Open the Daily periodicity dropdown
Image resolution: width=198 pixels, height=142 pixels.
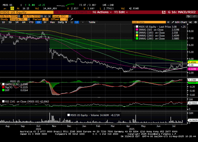click(x=62, y=22)
